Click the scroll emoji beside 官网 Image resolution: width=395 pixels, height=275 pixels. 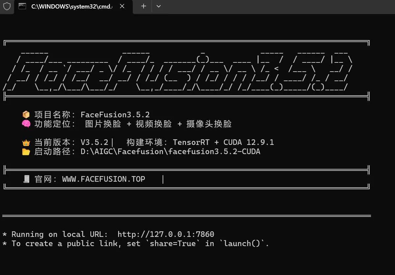tap(26, 179)
